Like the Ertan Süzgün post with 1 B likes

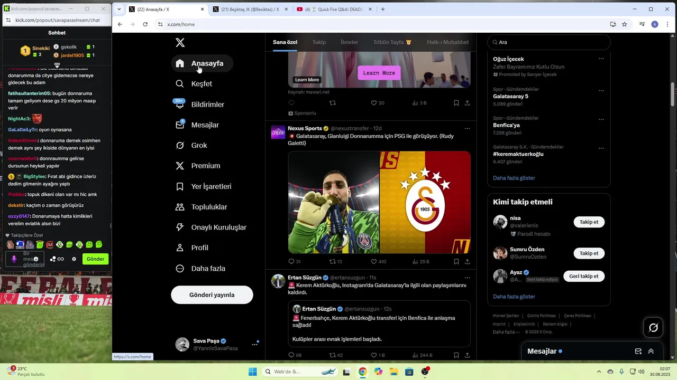(x=373, y=355)
